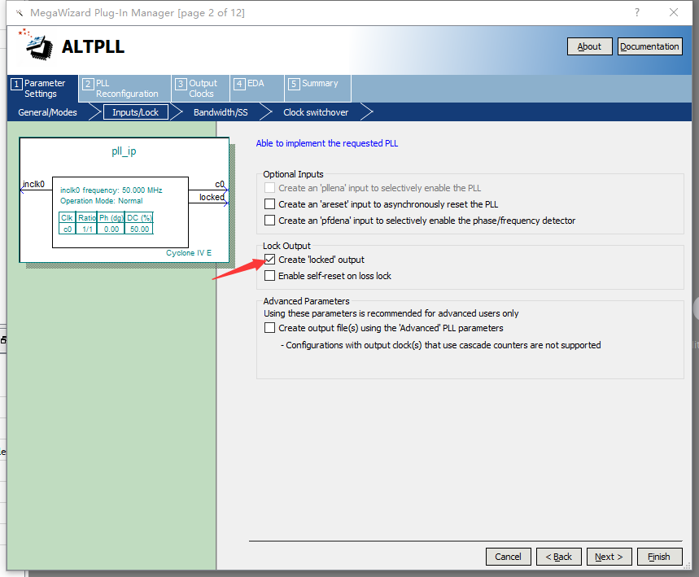Open the Parameter Settings tab
Viewport: 699px width, 577px height.
point(43,88)
